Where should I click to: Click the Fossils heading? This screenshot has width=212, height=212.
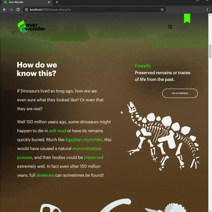coord(143,66)
